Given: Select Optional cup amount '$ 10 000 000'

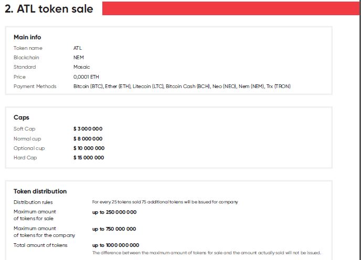Looking at the screenshot, I should click(89, 148).
